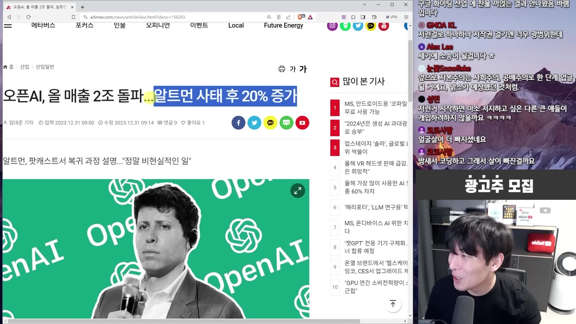
Task: Open the green Naver header icon
Action: [x=345, y=26]
